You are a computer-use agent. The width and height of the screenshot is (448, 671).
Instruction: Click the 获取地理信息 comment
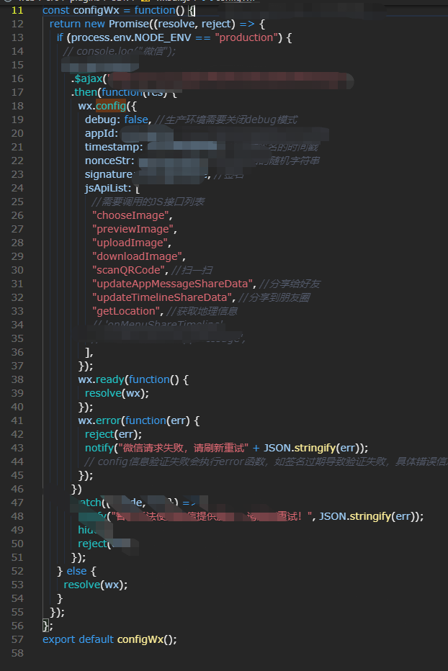pyautogui.click(x=202, y=312)
